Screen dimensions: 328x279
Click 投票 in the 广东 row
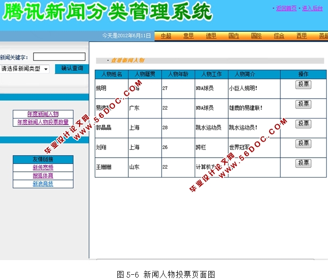pos(303,104)
